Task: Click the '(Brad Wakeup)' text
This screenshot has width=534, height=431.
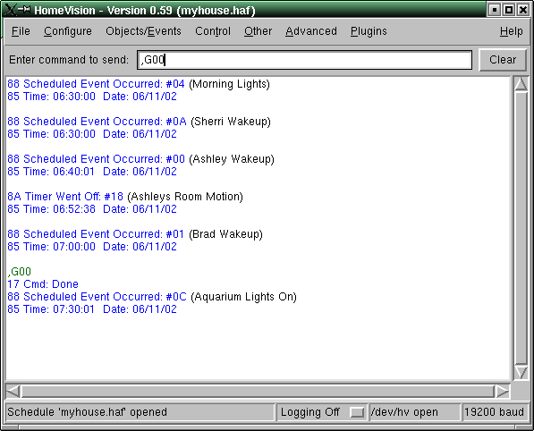Action: pyautogui.click(x=225, y=234)
